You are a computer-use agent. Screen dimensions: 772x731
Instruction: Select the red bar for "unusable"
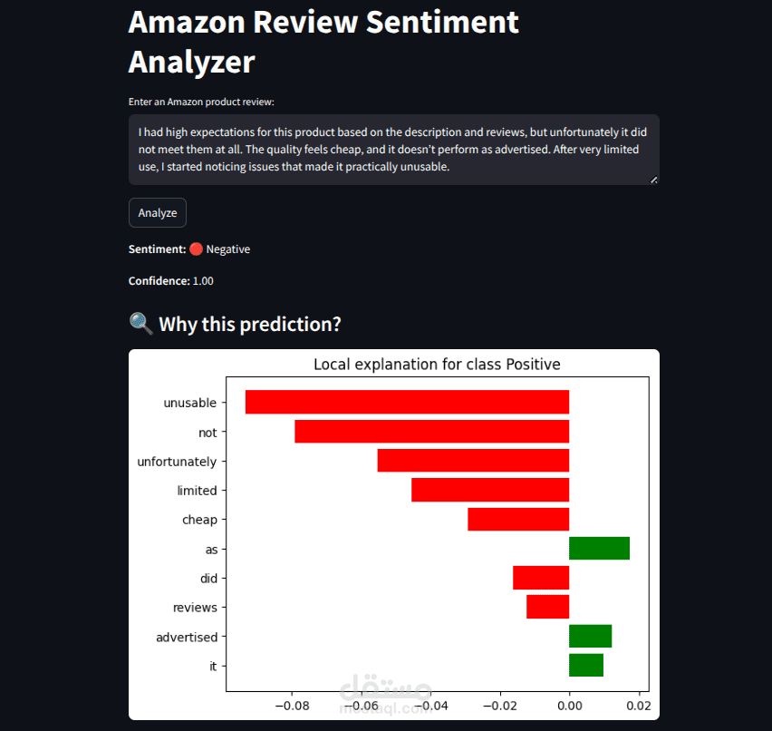click(x=407, y=403)
